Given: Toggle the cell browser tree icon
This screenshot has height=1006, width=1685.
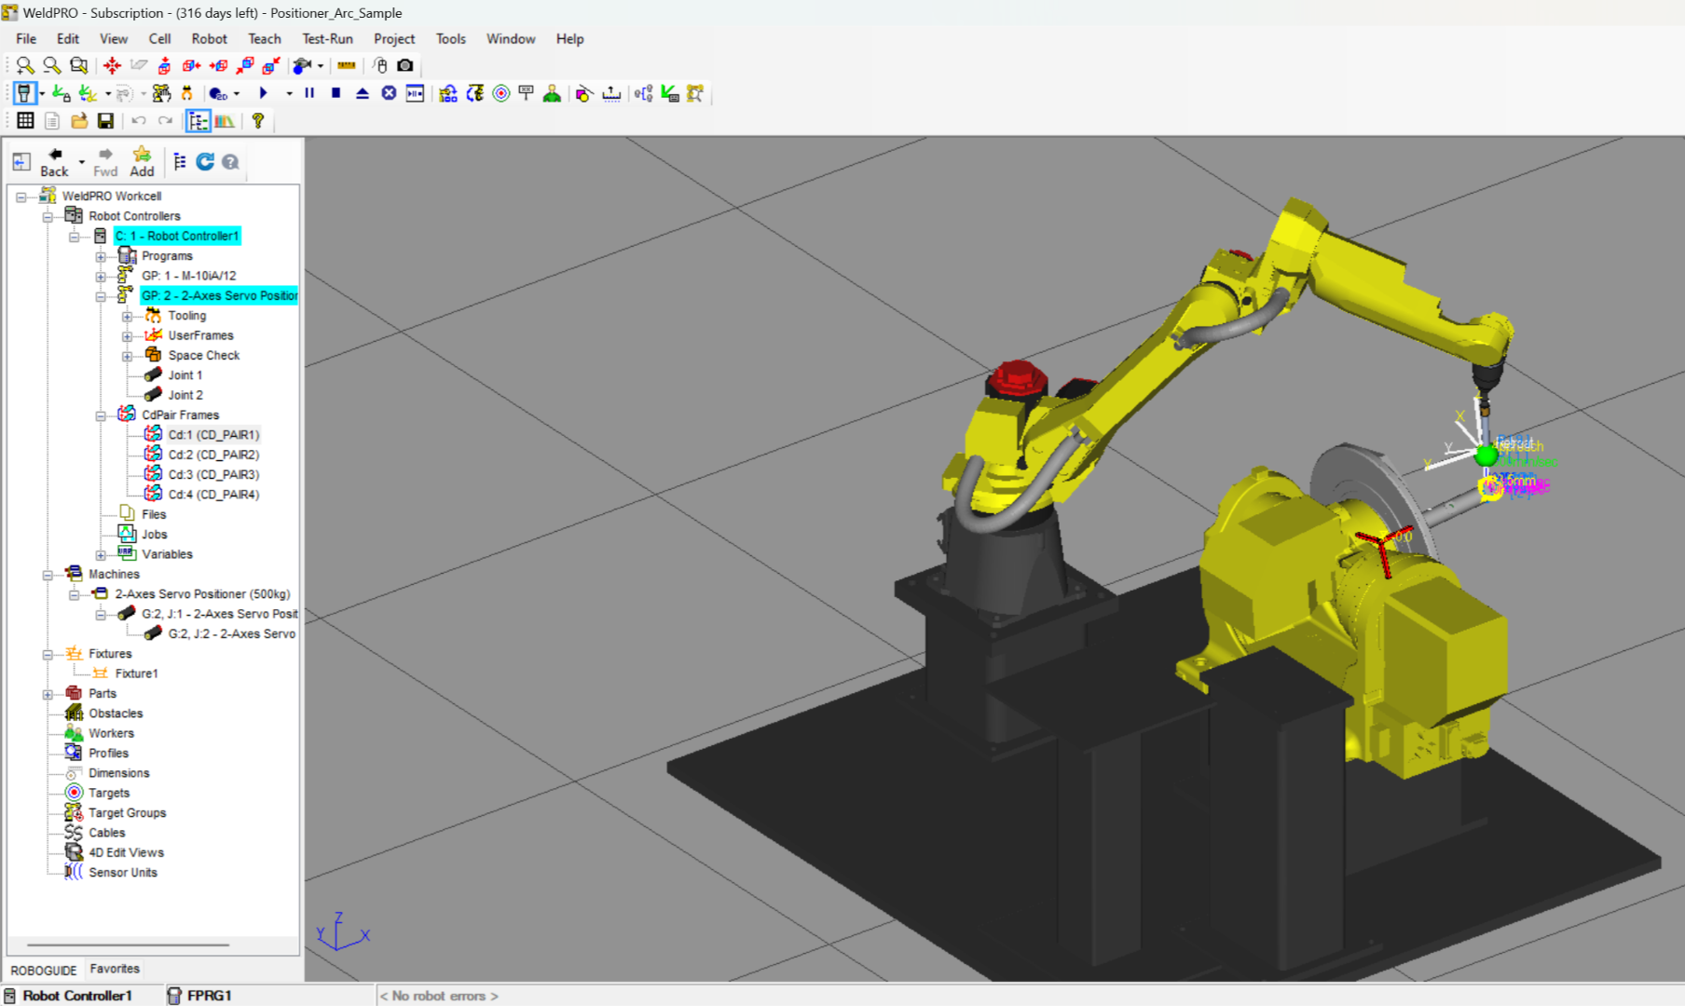Looking at the screenshot, I should pos(198,120).
